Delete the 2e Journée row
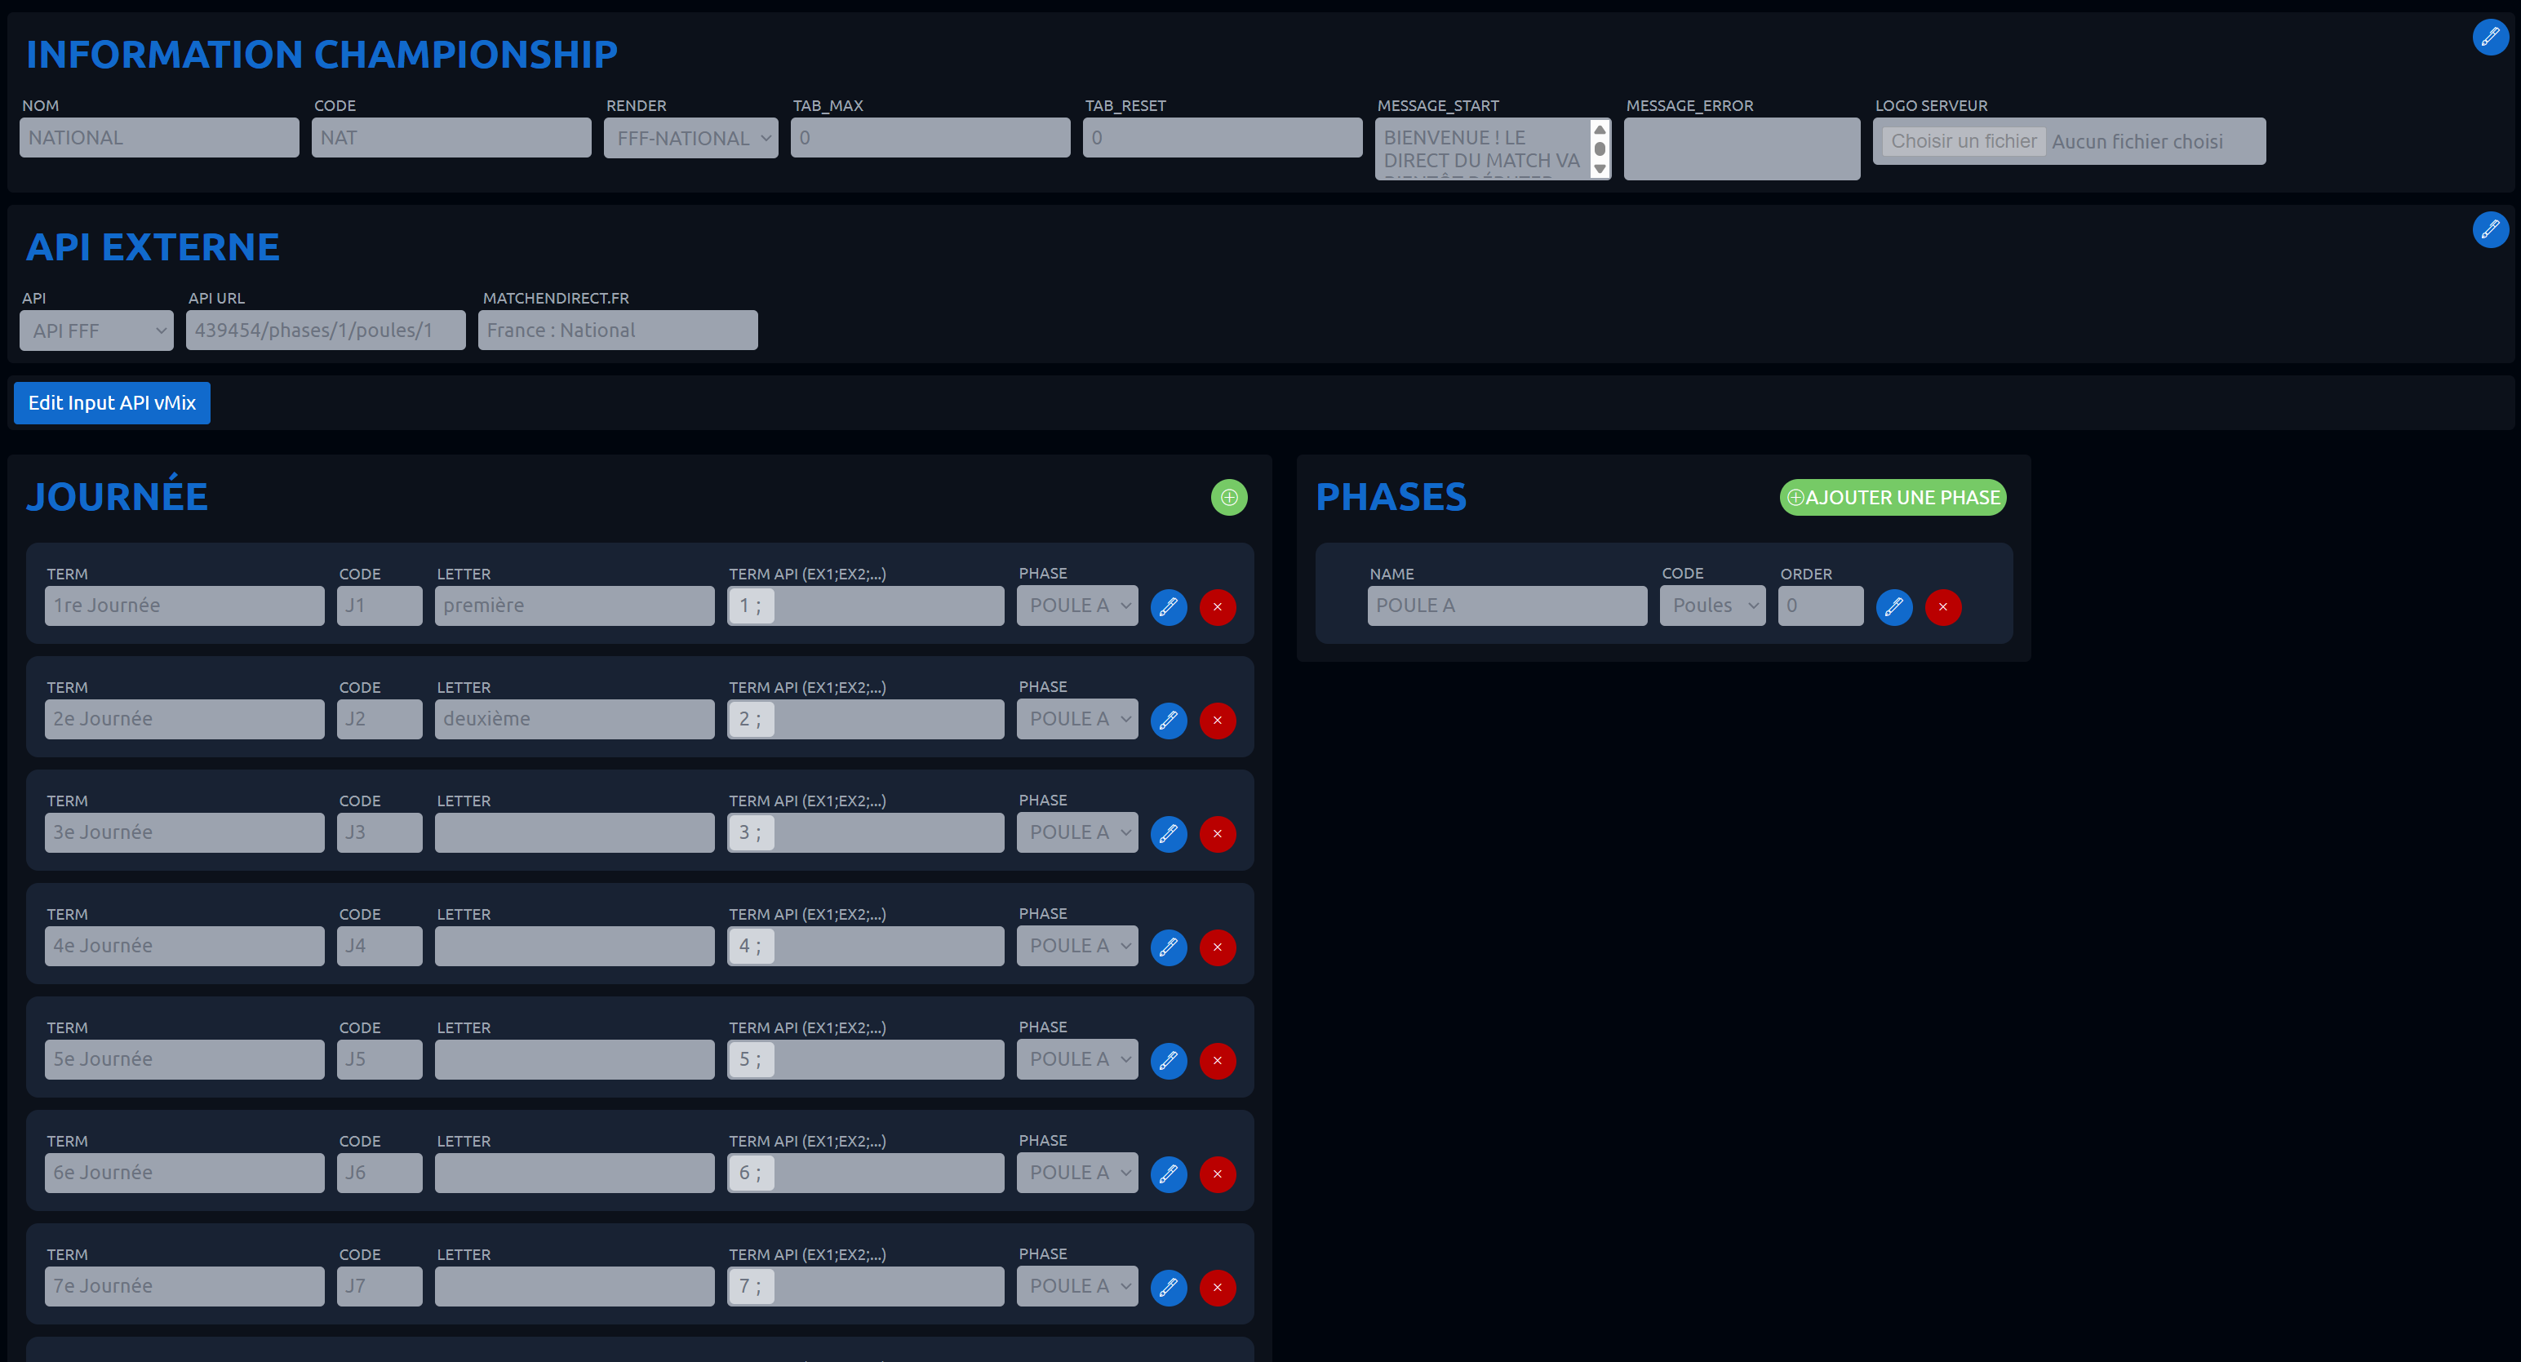Screen dimensions: 2521x1362 coord(1218,720)
